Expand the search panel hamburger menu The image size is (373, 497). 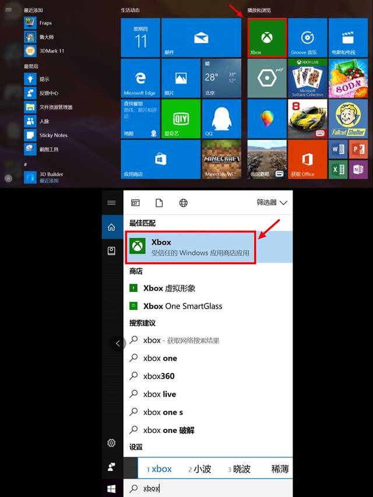(112, 203)
